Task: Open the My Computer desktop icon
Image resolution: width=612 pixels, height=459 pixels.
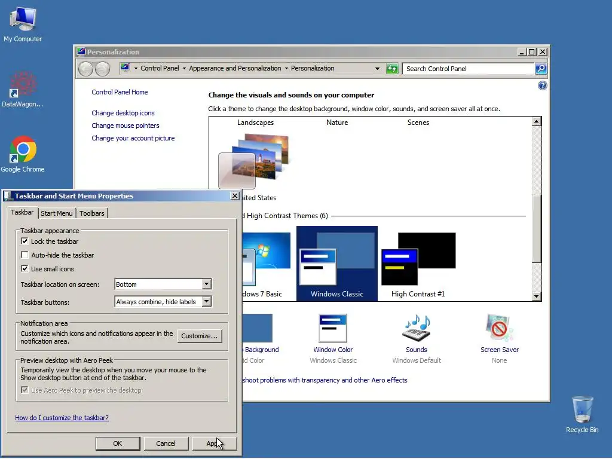Action: tap(23, 24)
